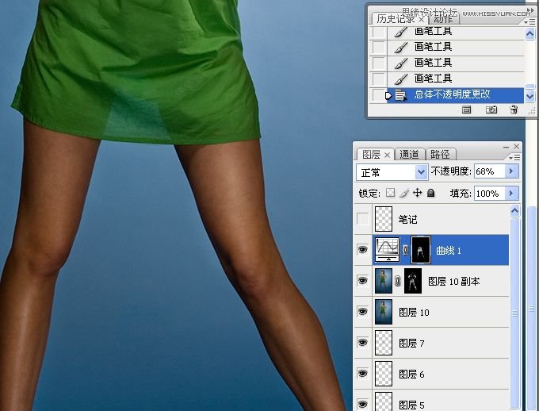Screen dimensions: 539x411
Task: Open the Layers panel options menu
Action: [514, 157]
